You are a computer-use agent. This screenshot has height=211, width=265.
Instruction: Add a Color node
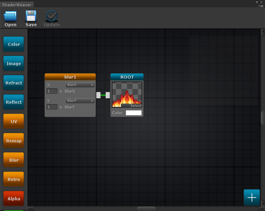[x=14, y=44]
